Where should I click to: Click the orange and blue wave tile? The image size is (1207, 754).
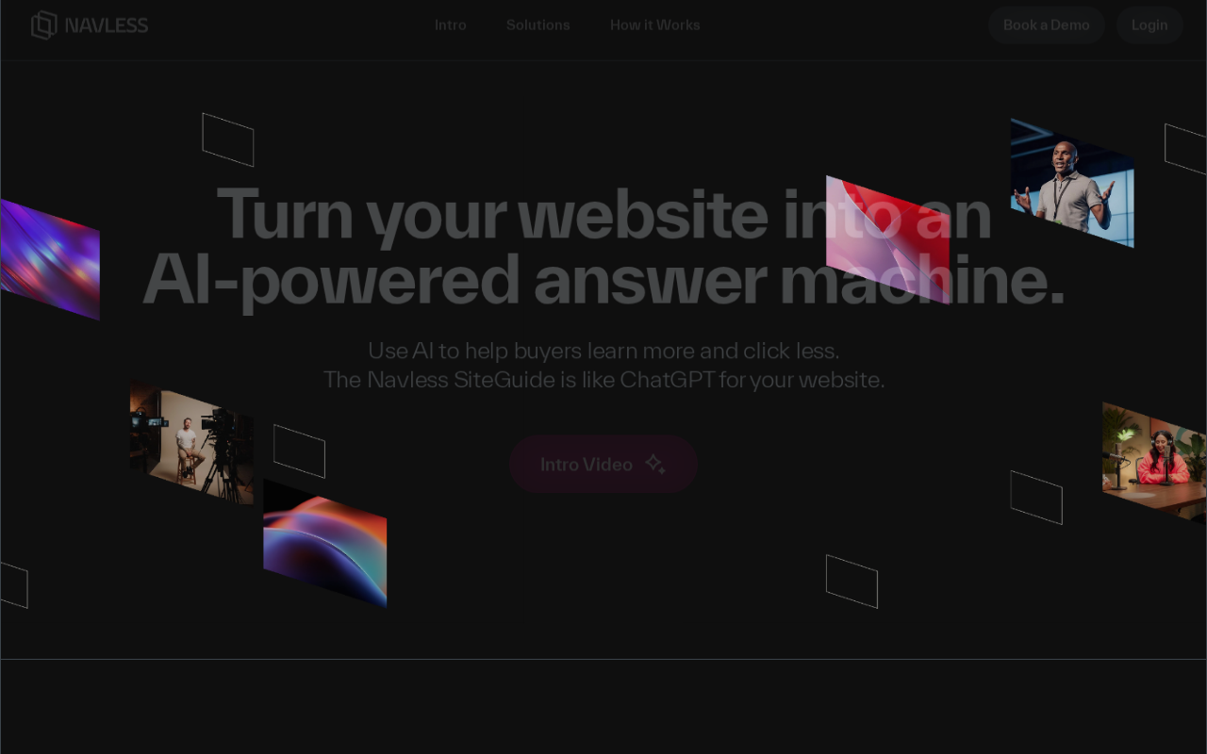324,543
